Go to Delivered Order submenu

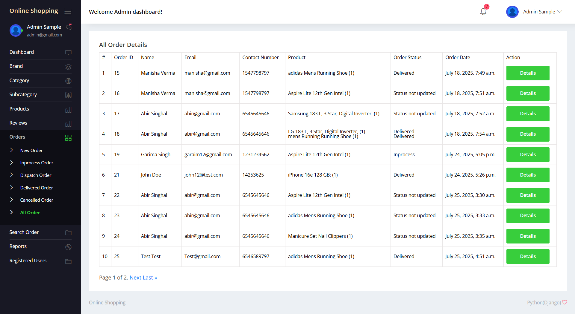(x=37, y=188)
